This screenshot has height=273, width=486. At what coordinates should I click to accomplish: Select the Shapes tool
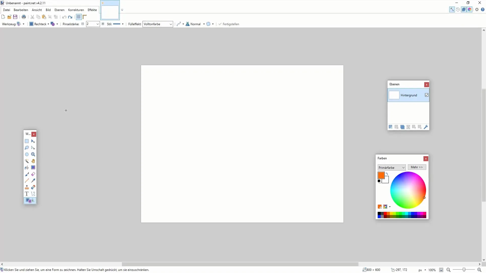[x=30, y=201]
